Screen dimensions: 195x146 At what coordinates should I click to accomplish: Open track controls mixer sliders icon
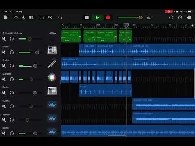(x=42, y=17)
